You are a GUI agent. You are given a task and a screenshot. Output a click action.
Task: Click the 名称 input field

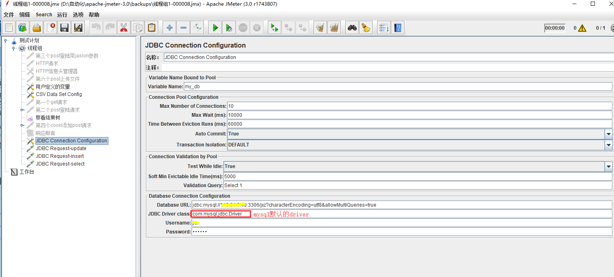click(389, 57)
